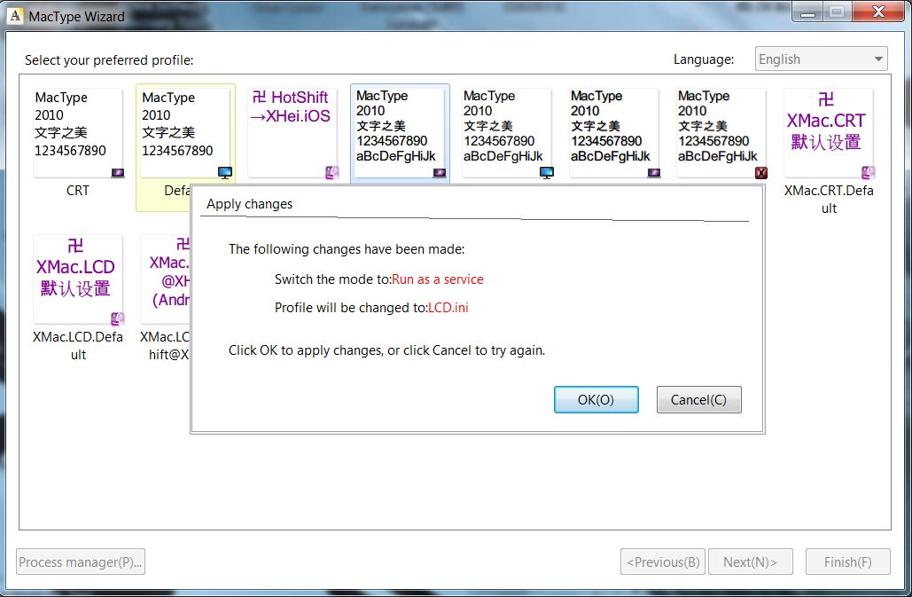The image size is (912, 597).
Task: Click the red 'LCD.ini' text
Action: point(448,308)
